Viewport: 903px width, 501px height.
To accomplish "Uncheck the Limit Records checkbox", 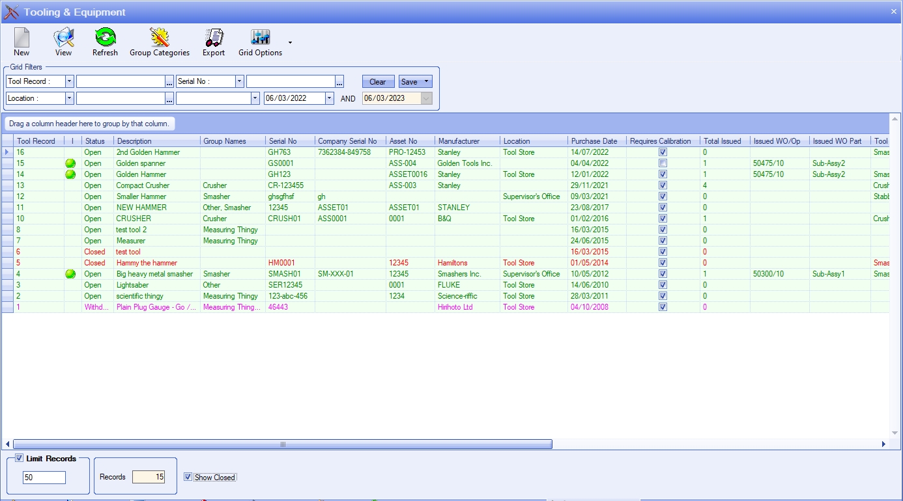I will (19, 459).
